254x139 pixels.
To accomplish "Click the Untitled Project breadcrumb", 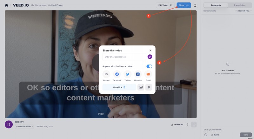I will coord(56,5).
